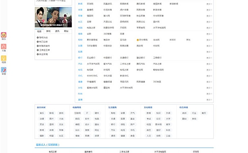Screen dimensions: 248x153
Task: Visit 苹果官网
Action: [x=141, y=28]
